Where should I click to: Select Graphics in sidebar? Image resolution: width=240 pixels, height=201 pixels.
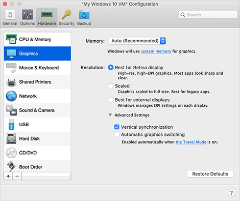(x=37, y=53)
